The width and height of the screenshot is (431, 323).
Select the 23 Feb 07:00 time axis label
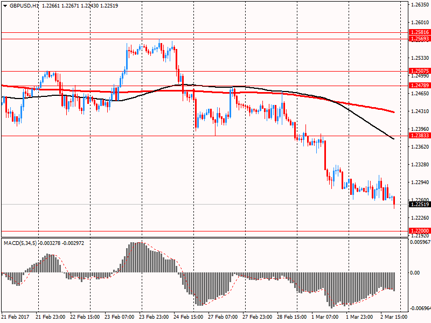click(120, 317)
